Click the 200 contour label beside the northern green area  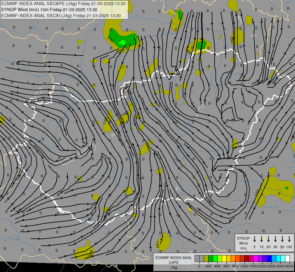(x=111, y=40)
